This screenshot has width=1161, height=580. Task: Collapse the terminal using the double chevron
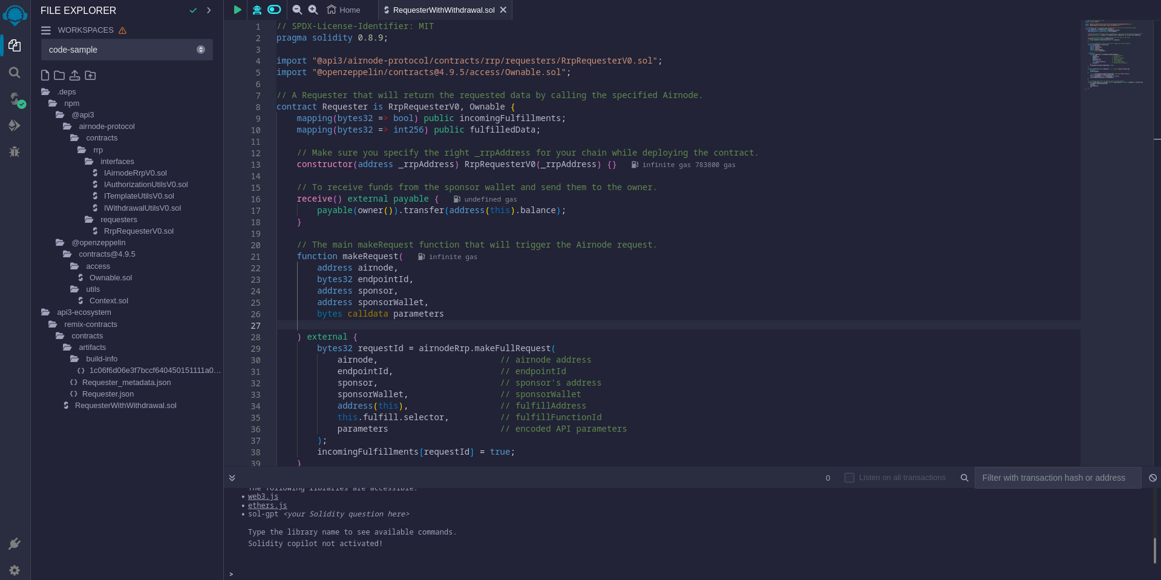[x=232, y=478]
